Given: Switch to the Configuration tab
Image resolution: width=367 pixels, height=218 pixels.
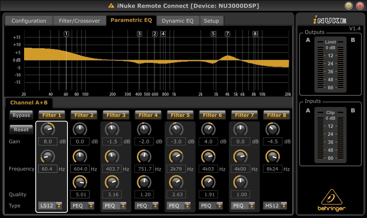Looking at the screenshot, I should (x=29, y=21).
